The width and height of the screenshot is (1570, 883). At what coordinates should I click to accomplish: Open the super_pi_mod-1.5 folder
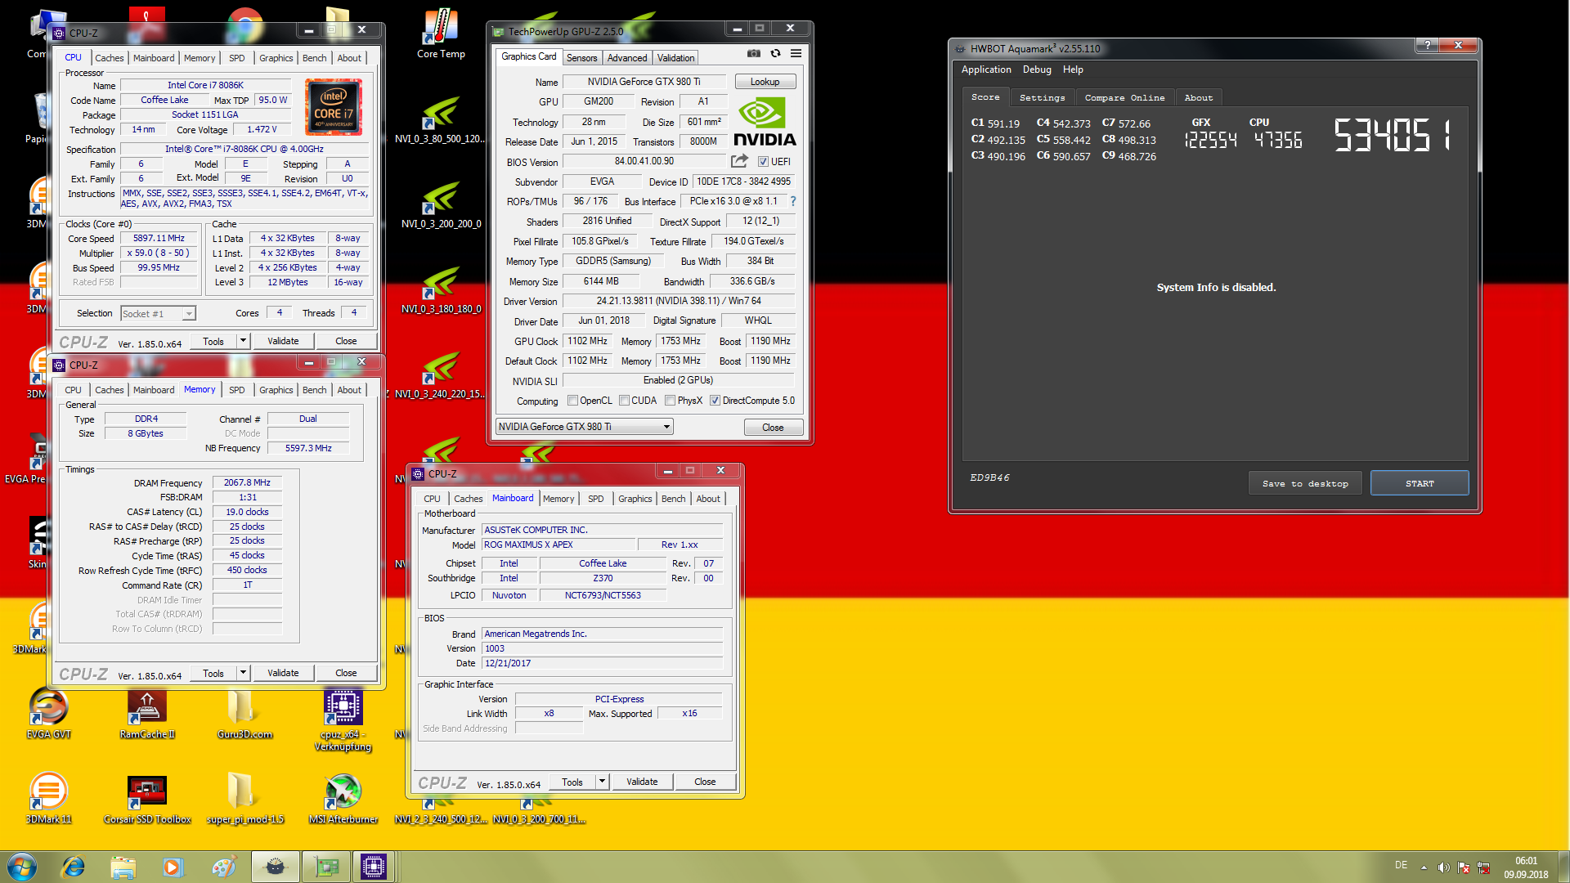click(x=244, y=797)
